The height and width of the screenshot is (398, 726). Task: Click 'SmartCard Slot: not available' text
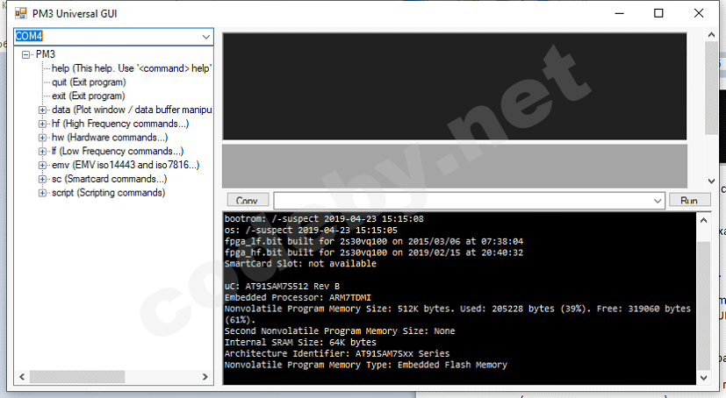pyautogui.click(x=300, y=264)
